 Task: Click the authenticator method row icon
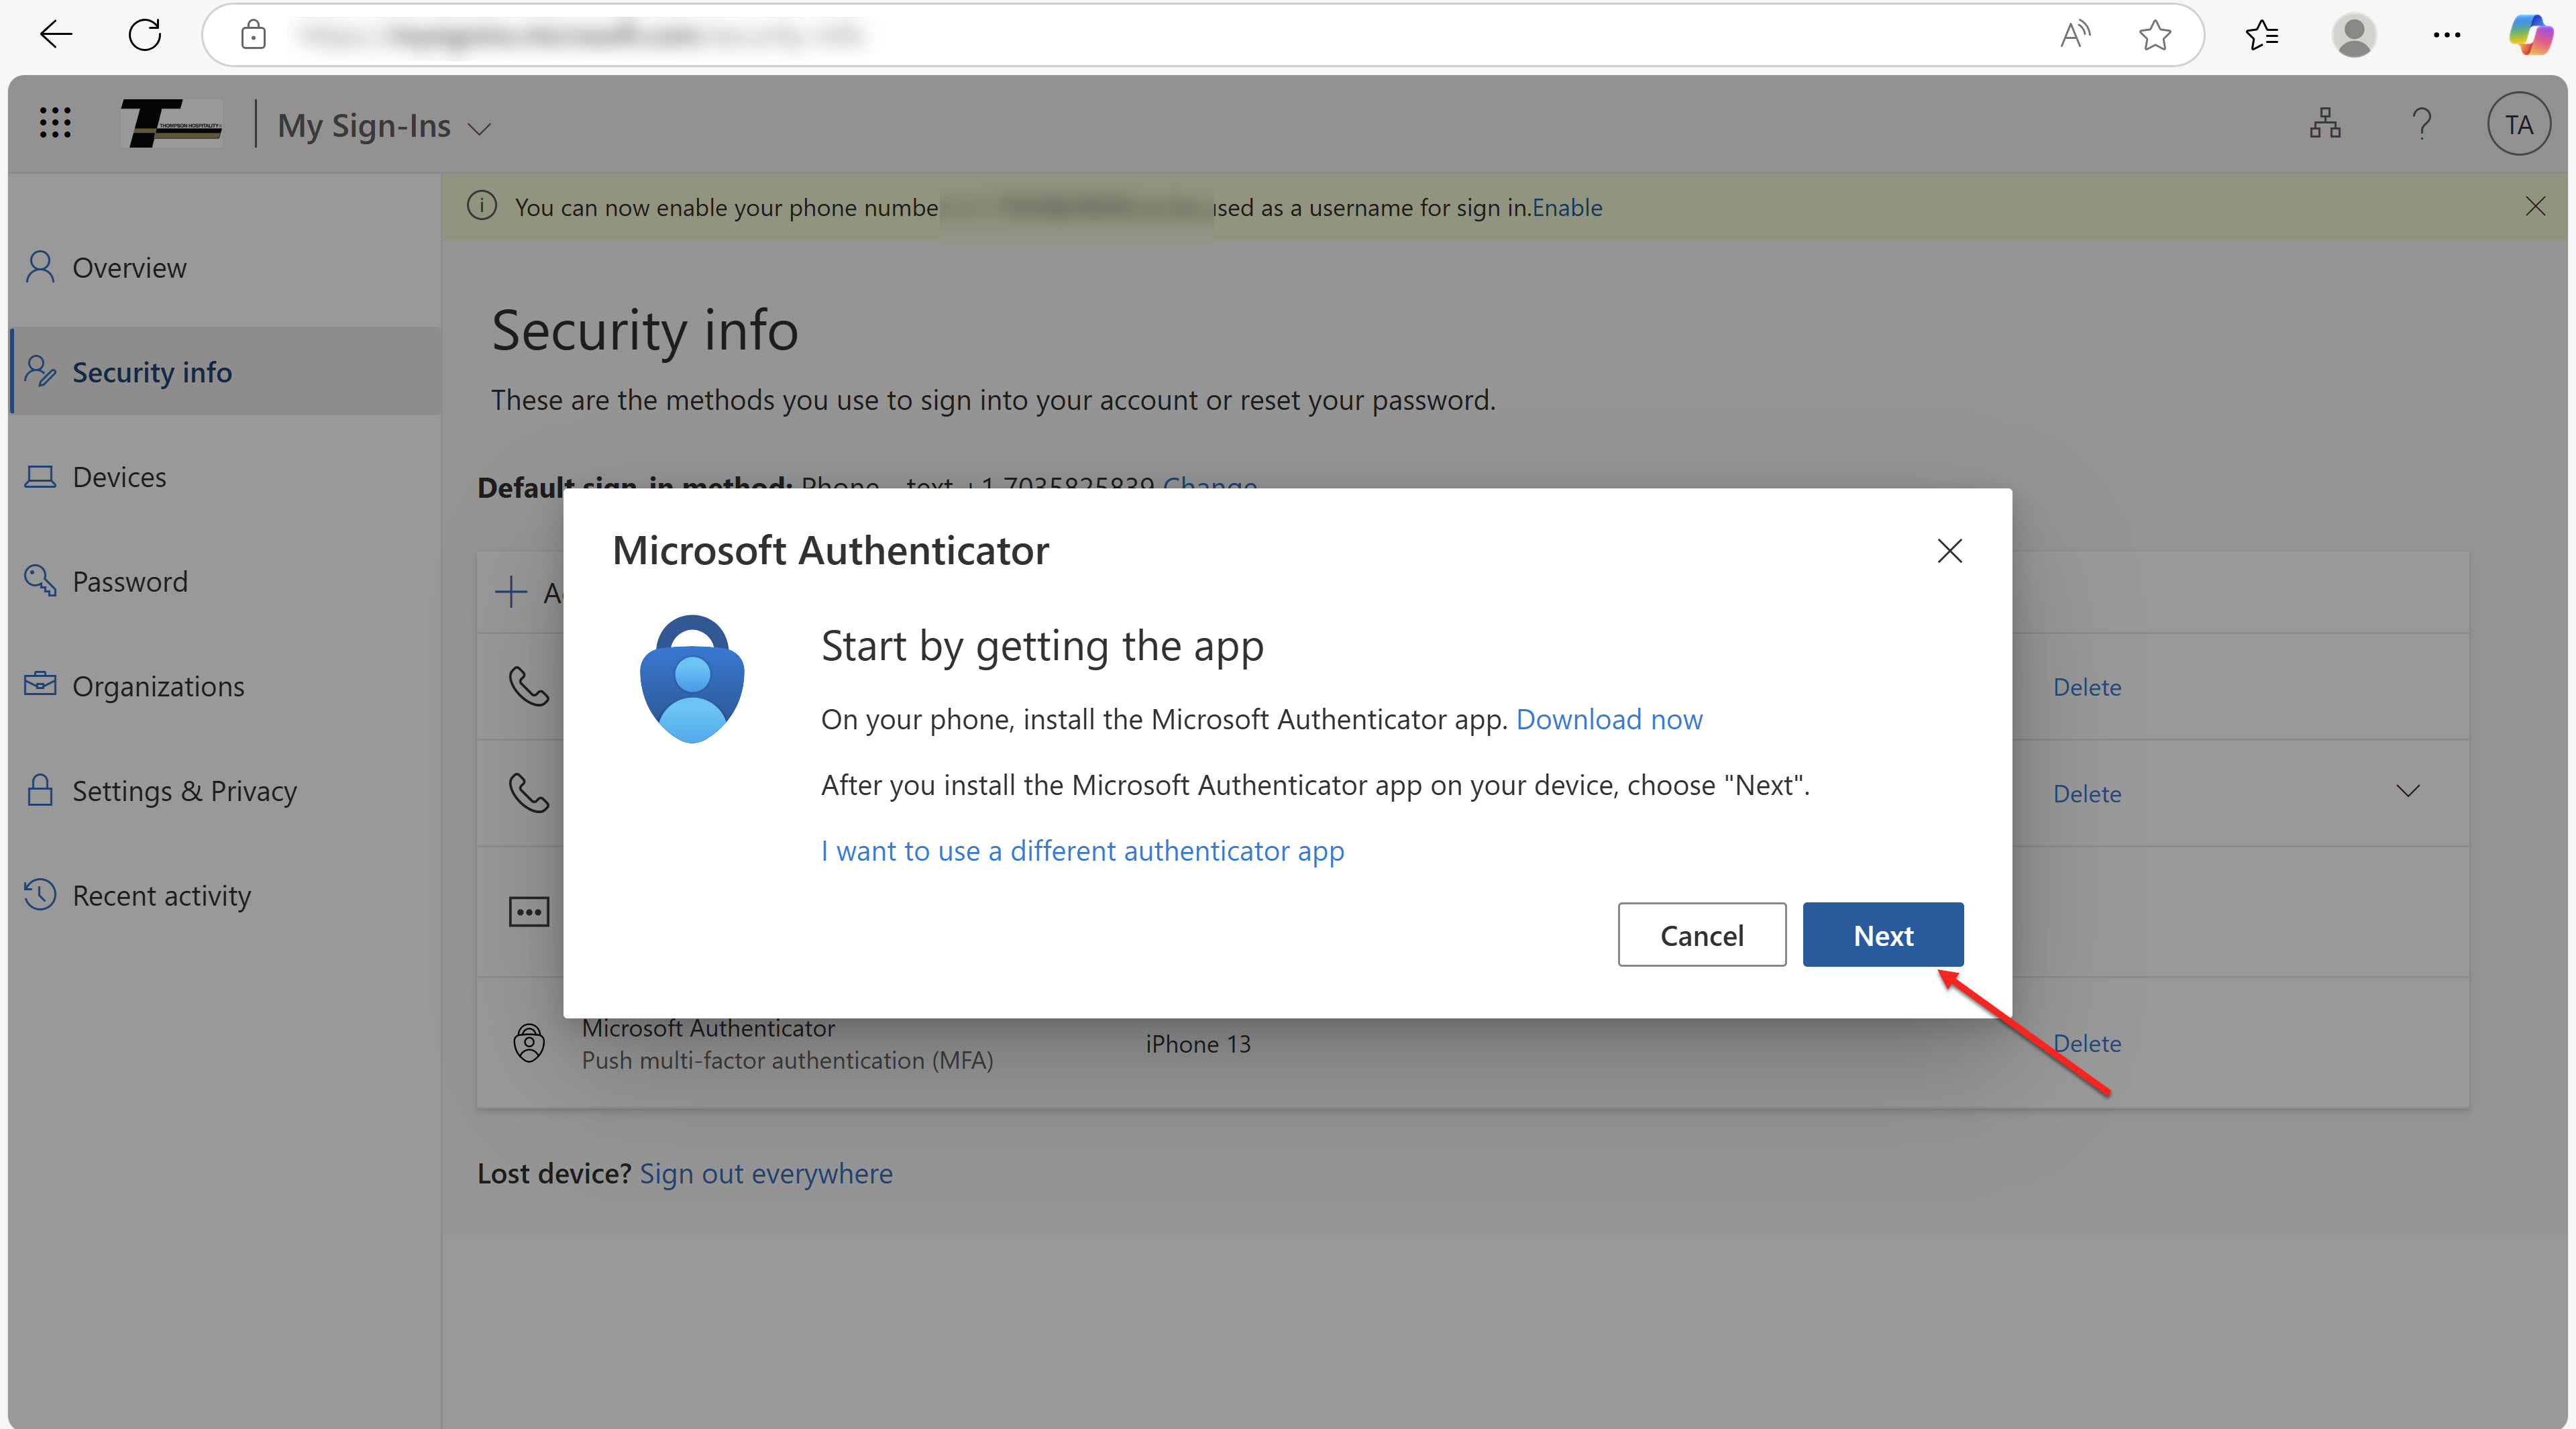pyautogui.click(x=529, y=1043)
